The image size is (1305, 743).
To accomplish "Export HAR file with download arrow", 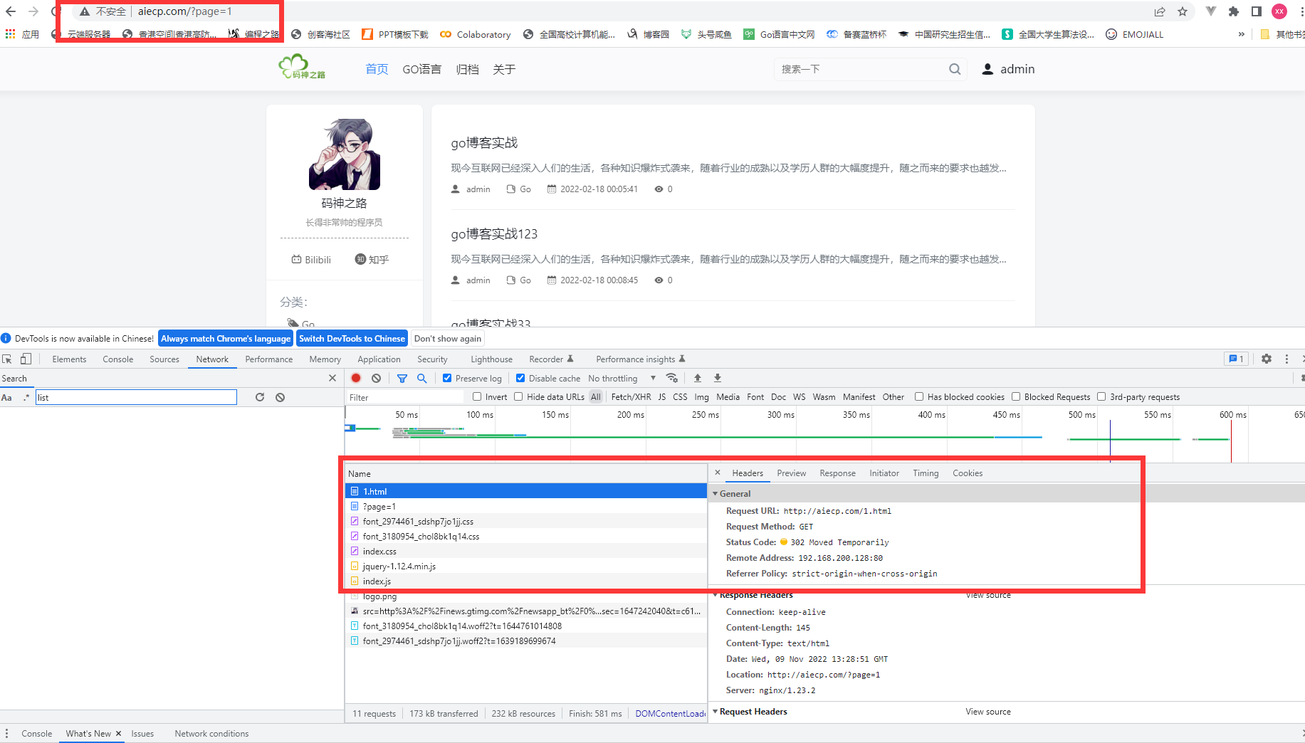I will [x=718, y=378].
